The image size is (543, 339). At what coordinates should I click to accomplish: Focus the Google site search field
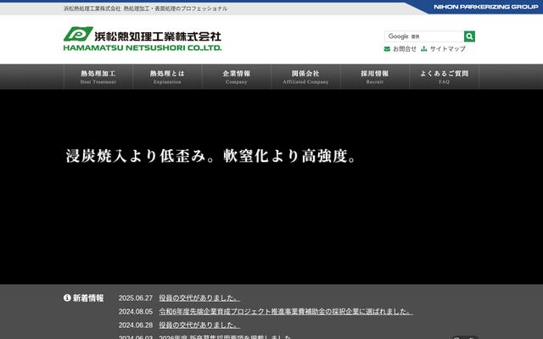[424, 36]
